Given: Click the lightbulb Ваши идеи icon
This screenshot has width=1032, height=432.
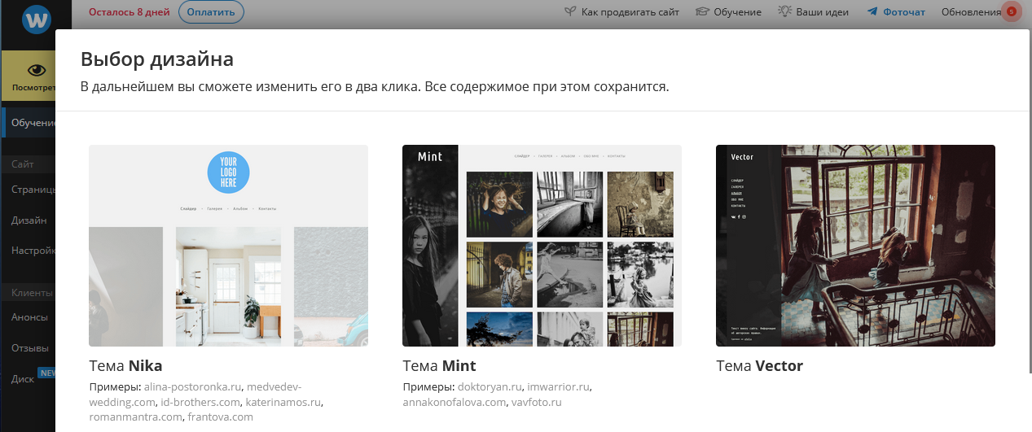Looking at the screenshot, I should point(785,12).
